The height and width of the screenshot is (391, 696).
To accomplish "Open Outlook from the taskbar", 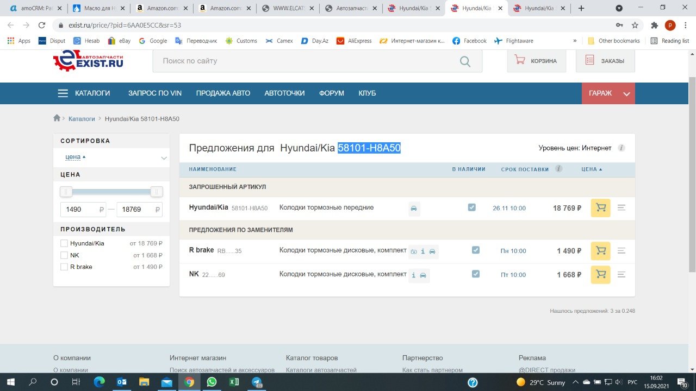I will (122, 382).
